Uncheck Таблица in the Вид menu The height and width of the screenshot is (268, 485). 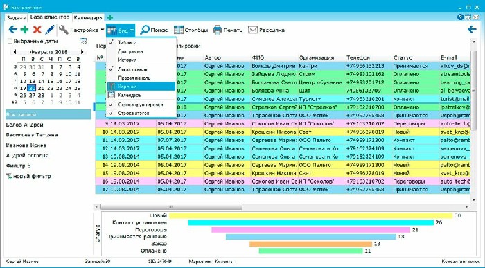click(x=141, y=43)
